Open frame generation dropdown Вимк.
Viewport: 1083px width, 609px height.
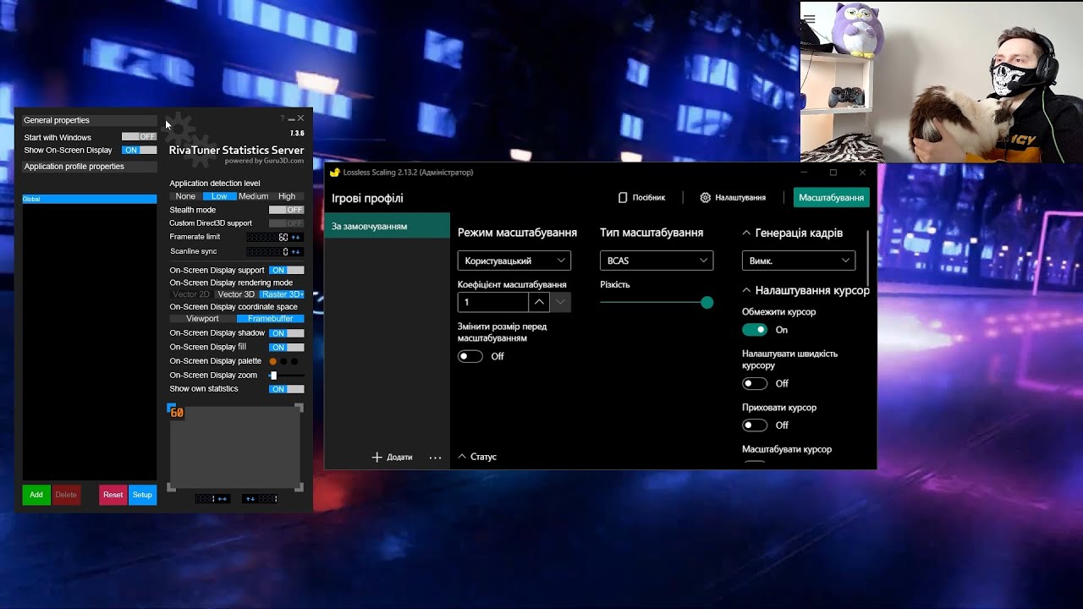799,261
